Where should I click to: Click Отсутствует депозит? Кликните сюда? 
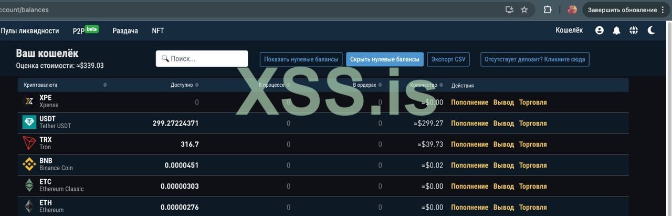click(x=535, y=59)
